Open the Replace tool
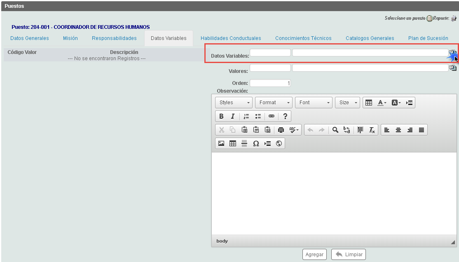This screenshot has height=262, width=459. coord(347,130)
